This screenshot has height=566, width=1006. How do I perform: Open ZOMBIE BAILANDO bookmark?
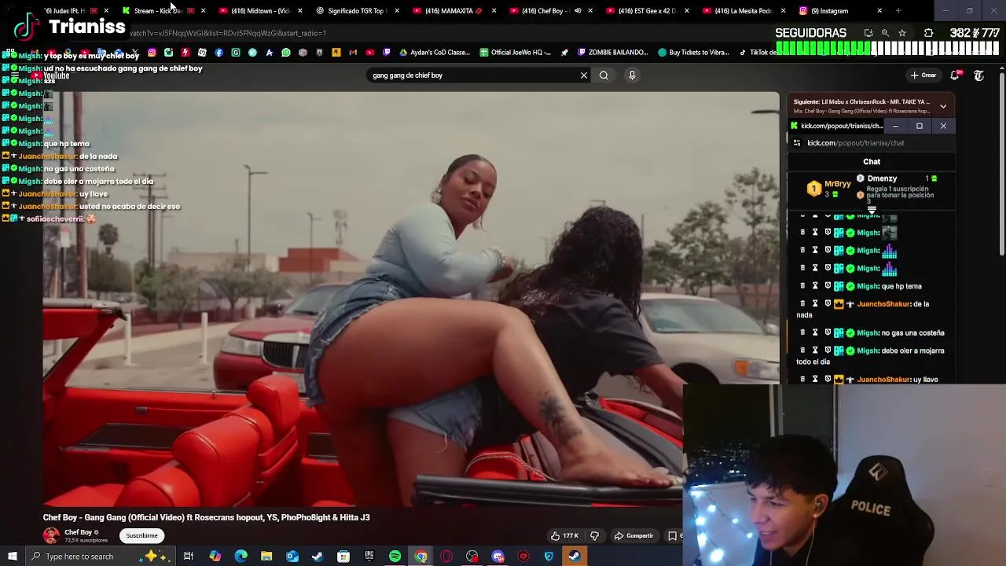(x=612, y=53)
